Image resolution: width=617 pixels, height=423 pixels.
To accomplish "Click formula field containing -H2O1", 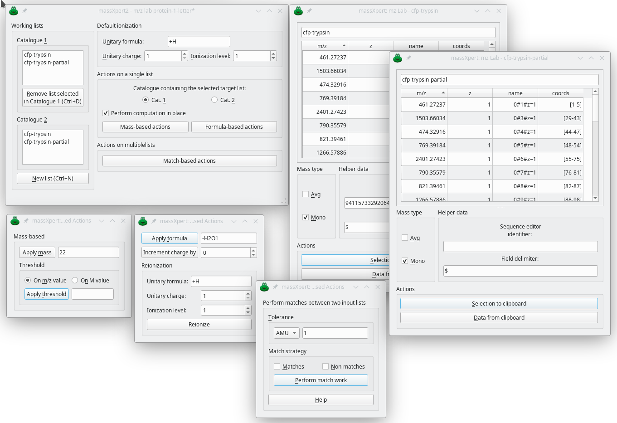I will click(x=228, y=238).
